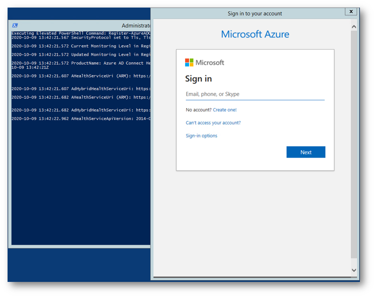Click the 'No account?' text
The height and width of the screenshot is (297, 375).
click(x=198, y=110)
